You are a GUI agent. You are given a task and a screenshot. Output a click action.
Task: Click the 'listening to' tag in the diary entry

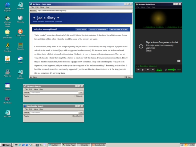[x=98, y=29]
